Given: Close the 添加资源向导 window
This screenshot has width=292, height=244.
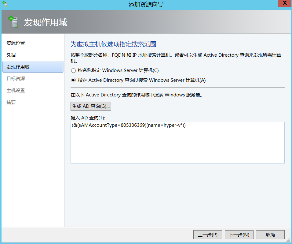Looking at the screenshot, I should coord(285,3).
